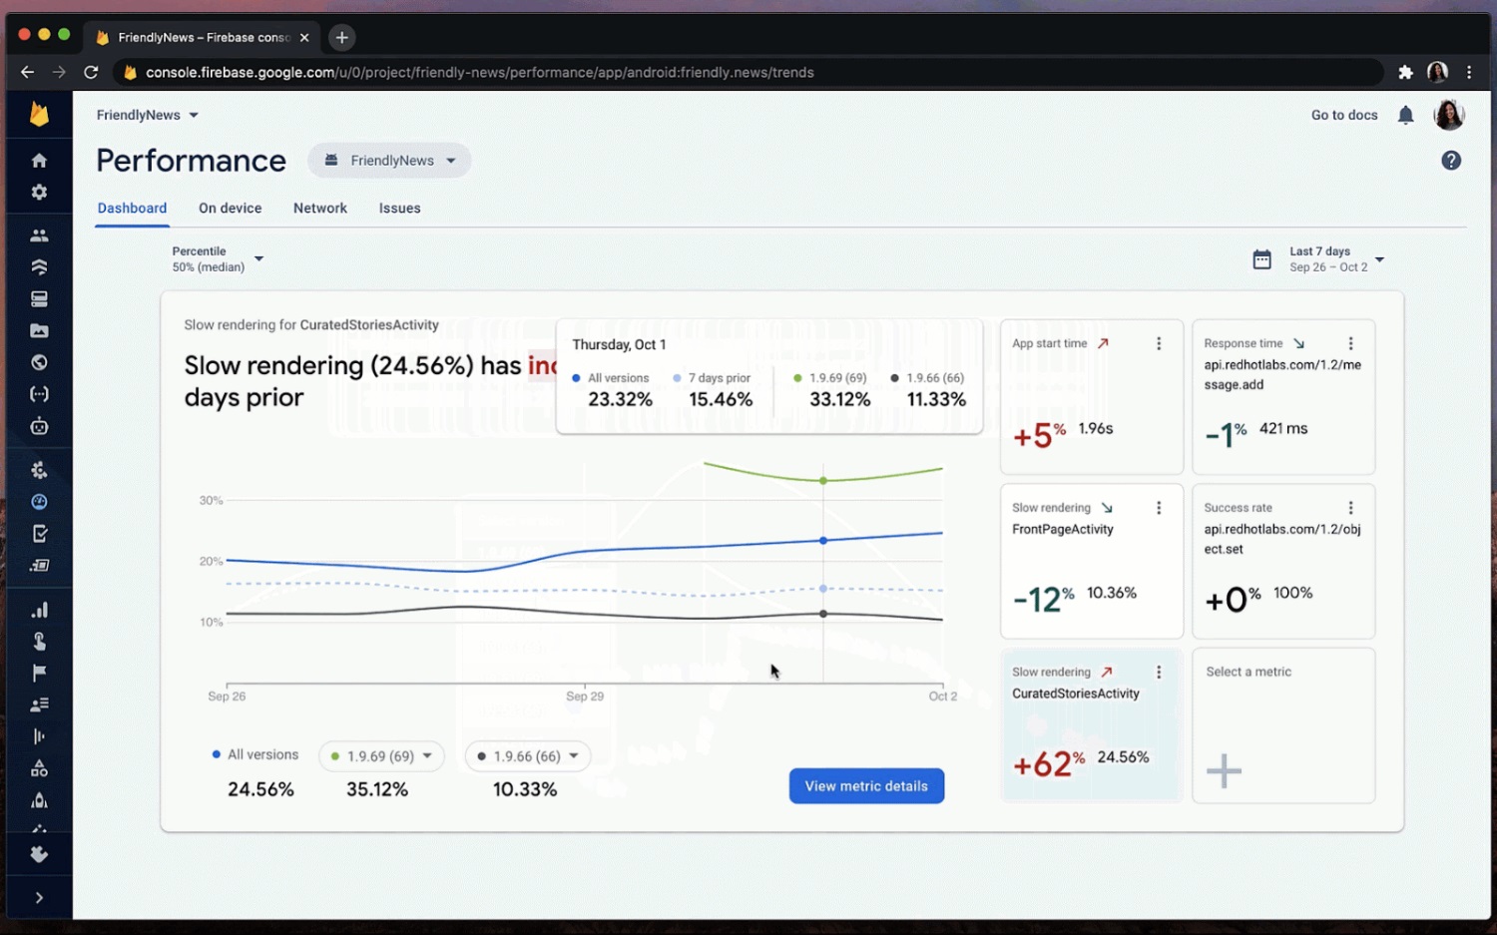This screenshot has width=1497, height=935.
Task: Open Audiences icon in sidebar
Action: [x=39, y=704]
